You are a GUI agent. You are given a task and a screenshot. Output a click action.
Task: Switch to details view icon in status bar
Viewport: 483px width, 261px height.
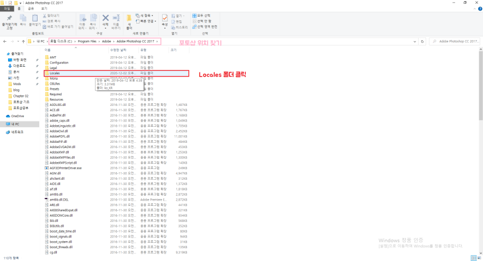pos(474,258)
